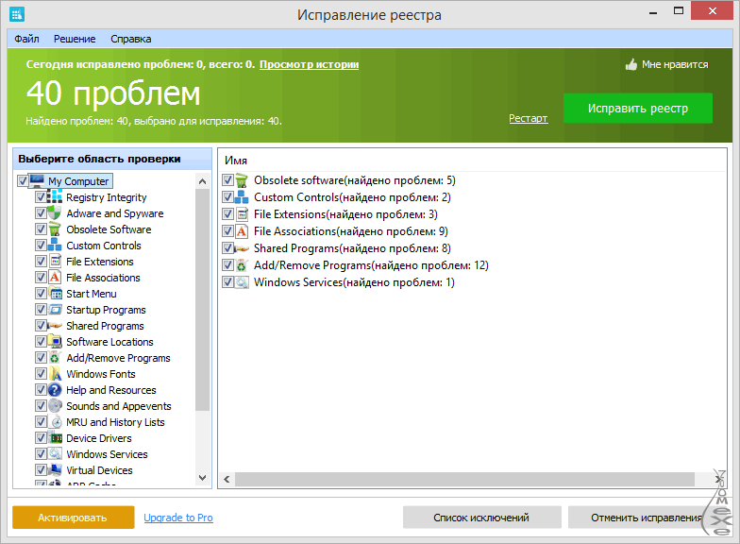Click the Registry Integrity icon in tree

click(55, 197)
